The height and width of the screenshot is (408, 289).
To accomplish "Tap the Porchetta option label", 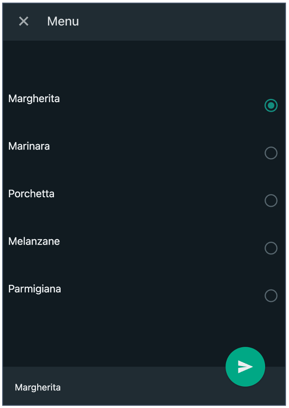I will (x=31, y=194).
